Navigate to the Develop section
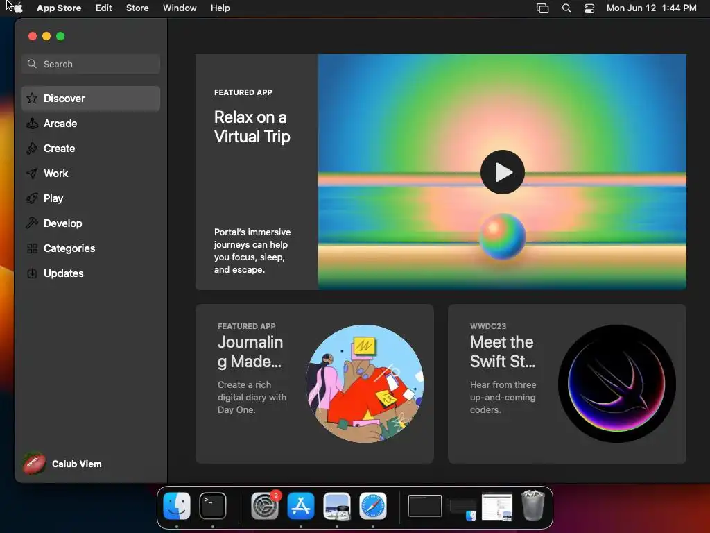Viewport: 710px width, 533px height. coord(91,223)
